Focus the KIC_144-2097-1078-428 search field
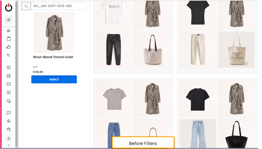The width and height of the screenshot is (262, 149). [58, 6]
